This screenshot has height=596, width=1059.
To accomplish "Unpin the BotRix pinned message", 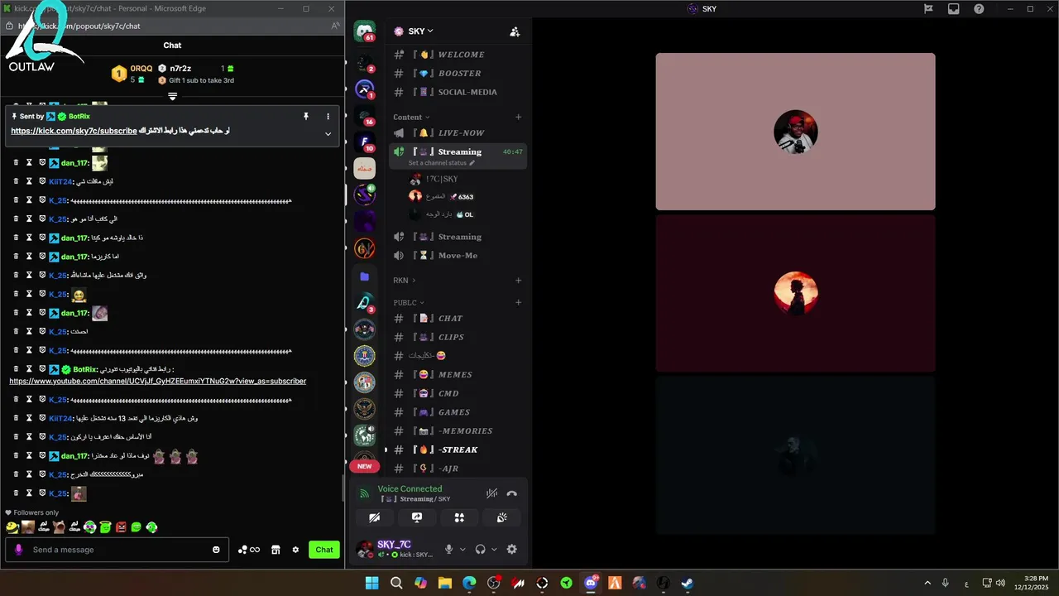I will pyautogui.click(x=306, y=117).
